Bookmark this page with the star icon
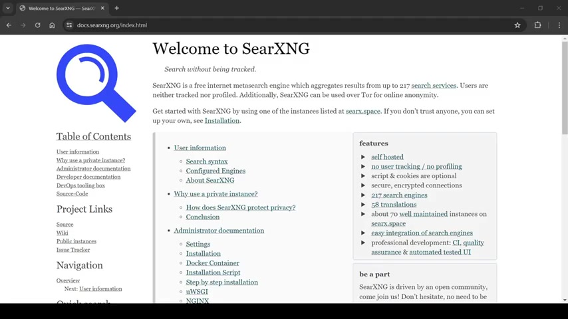 tap(517, 25)
